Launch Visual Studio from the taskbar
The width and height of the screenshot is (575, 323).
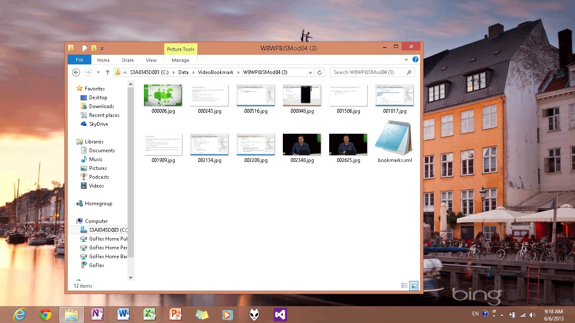pyautogui.click(x=280, y=315)
